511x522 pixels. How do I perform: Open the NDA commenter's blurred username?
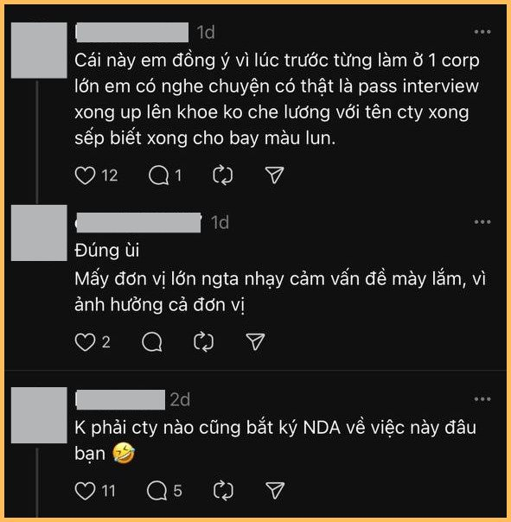pos(120,399)
